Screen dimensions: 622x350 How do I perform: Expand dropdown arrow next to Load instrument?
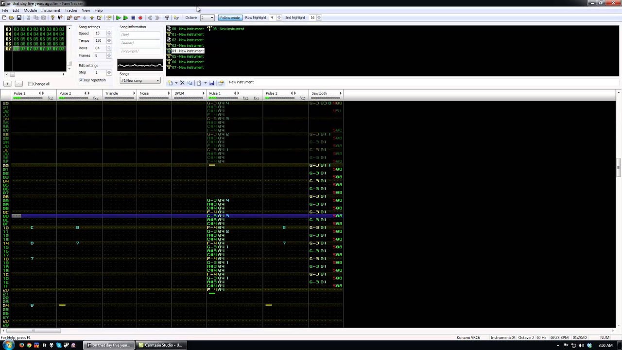click(206, 83)
